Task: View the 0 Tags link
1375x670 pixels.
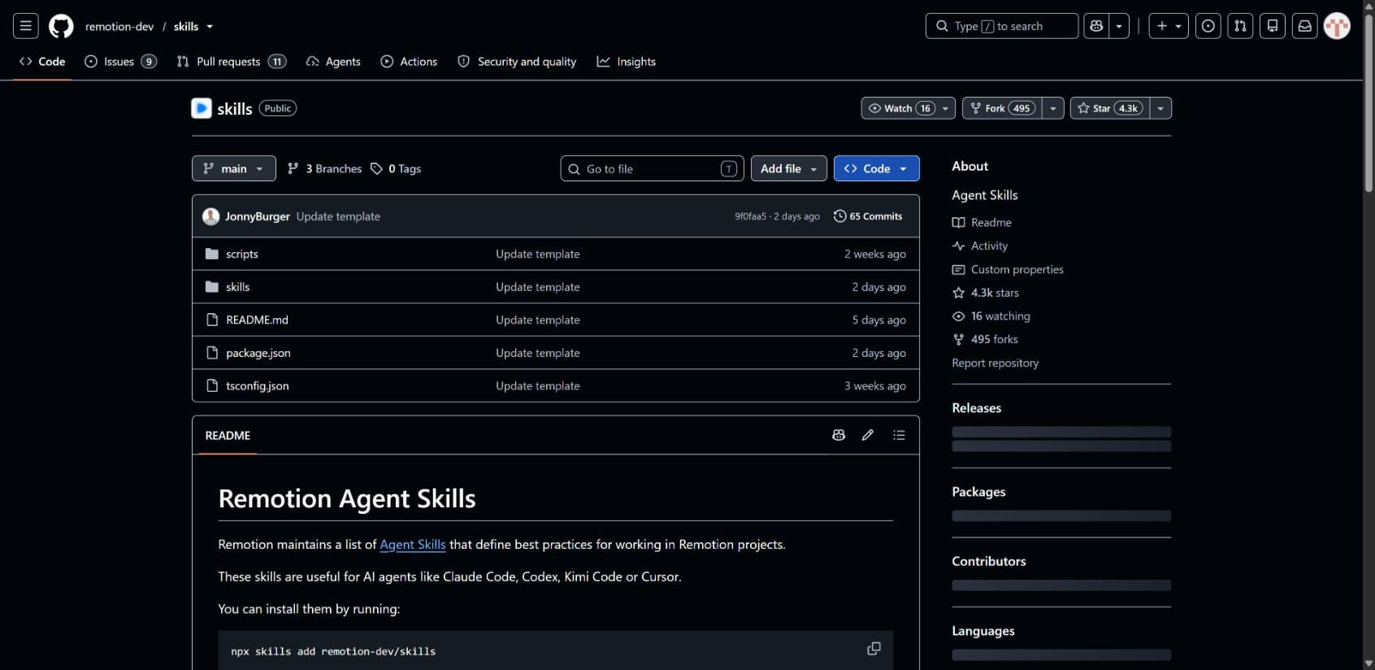Action: (396, 168)
